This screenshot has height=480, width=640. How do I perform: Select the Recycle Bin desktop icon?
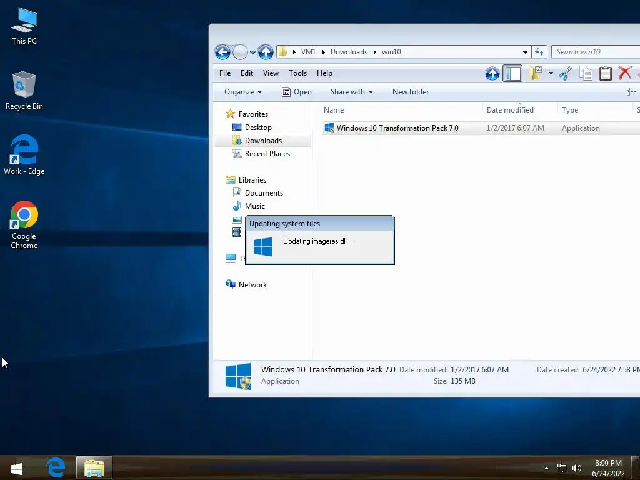pos(24,91)
